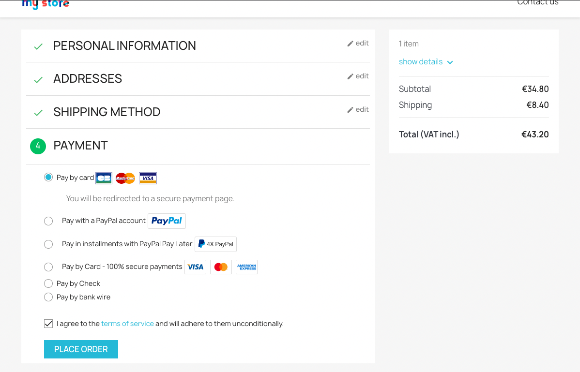Click the pencil icon for Shipping Method

(x=351, y=110)
